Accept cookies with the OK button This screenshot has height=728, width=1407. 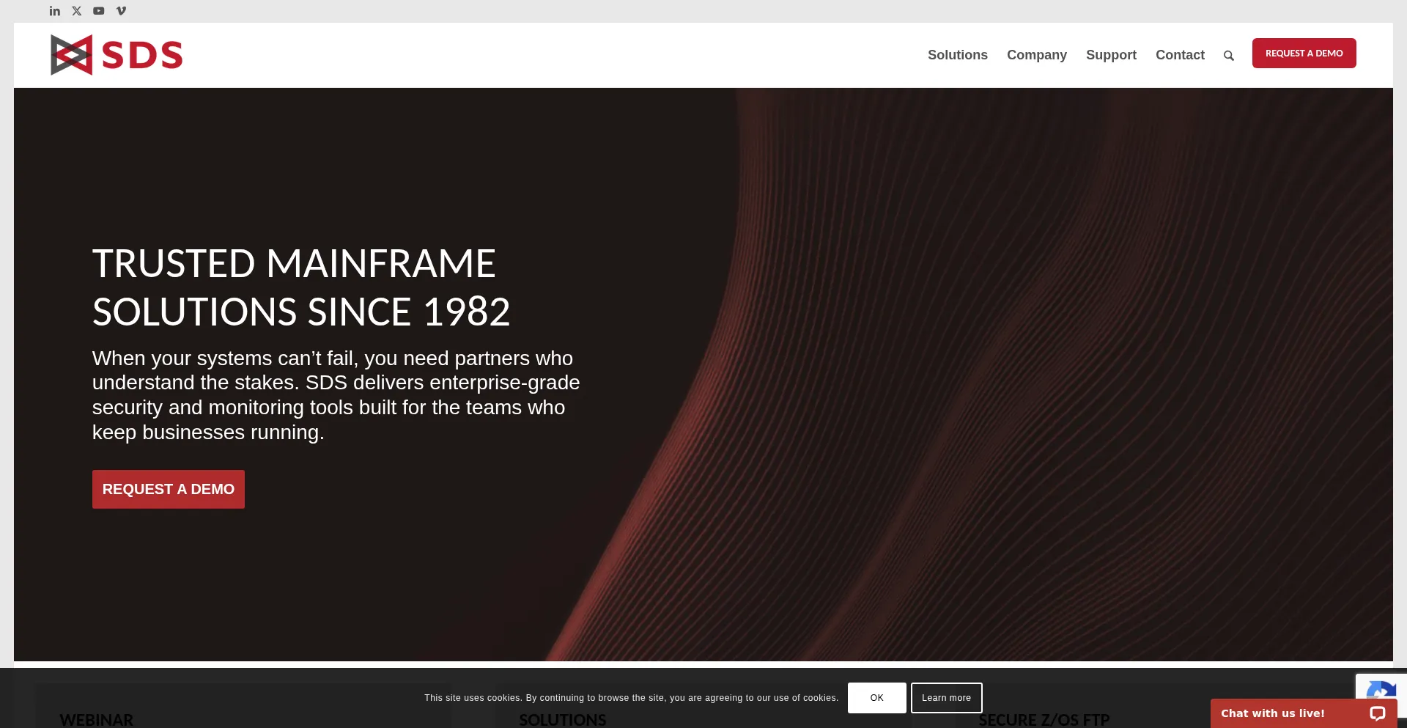(x=877, y=698)
